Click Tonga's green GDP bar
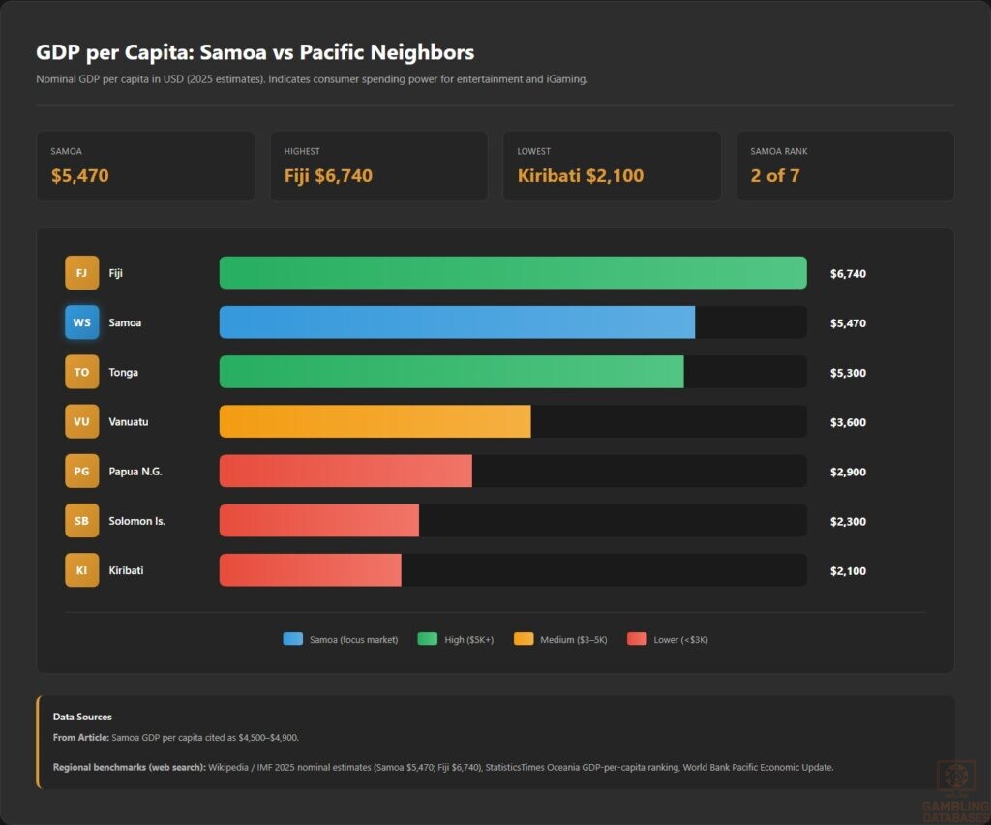This screenshot has height=825, width=991. coord(451,372)
